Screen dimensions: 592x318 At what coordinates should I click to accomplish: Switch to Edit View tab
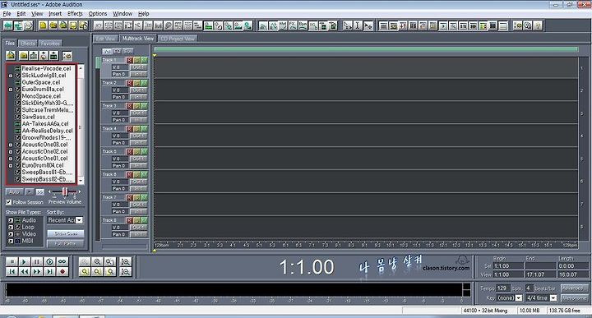point(105,39)
